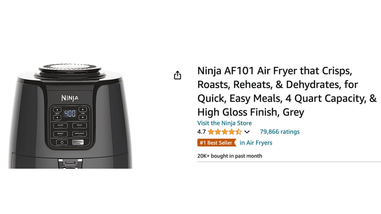Viewport: 381px width, 214px height.
Task: Click the Roast button on fryer
Action: (x=80, y=125)
